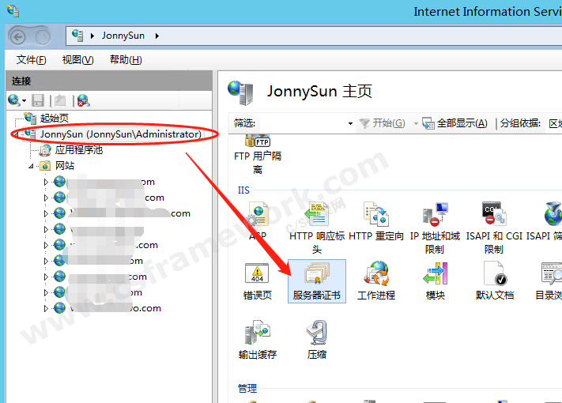
Task: Click the 筛选 filter input field
Action: 300,123
